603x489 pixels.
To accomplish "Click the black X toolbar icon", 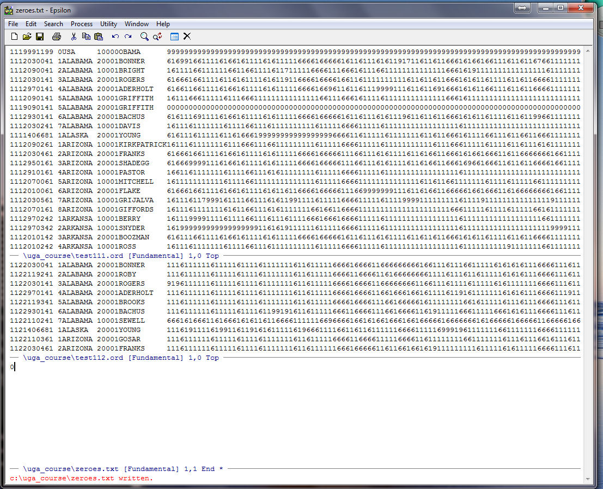I will tap(187, 37).
